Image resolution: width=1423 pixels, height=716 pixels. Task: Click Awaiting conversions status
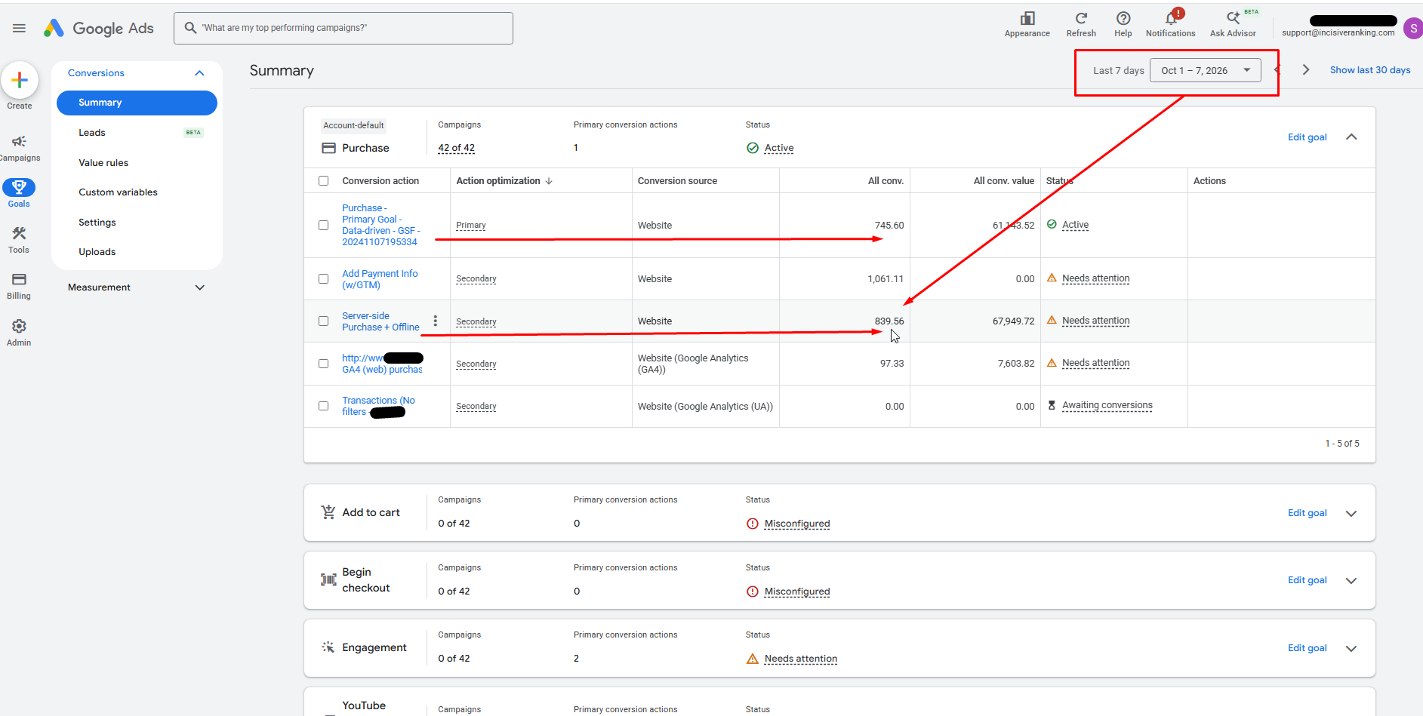coord(1107,405)
